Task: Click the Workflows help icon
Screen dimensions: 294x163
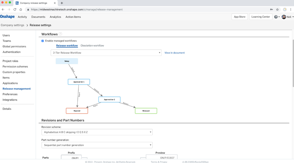Action: point(60,34)
